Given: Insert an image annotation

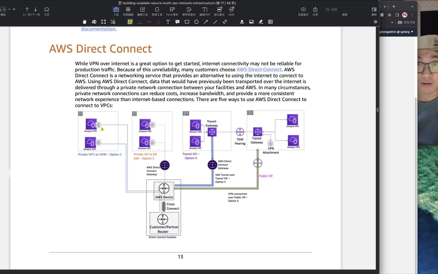Looking at the screenshot, I should [251, 22].
